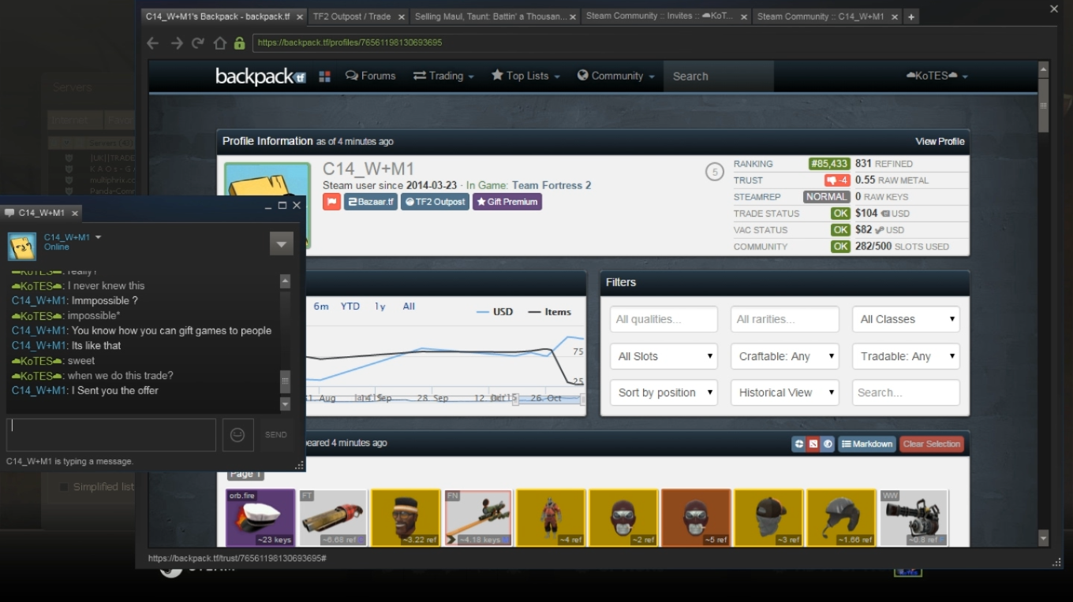This screenshot has width=1073, height=602.
Task: Click the red icon left of Markdown
Action: pyautogui.click(x=813, y=444)
